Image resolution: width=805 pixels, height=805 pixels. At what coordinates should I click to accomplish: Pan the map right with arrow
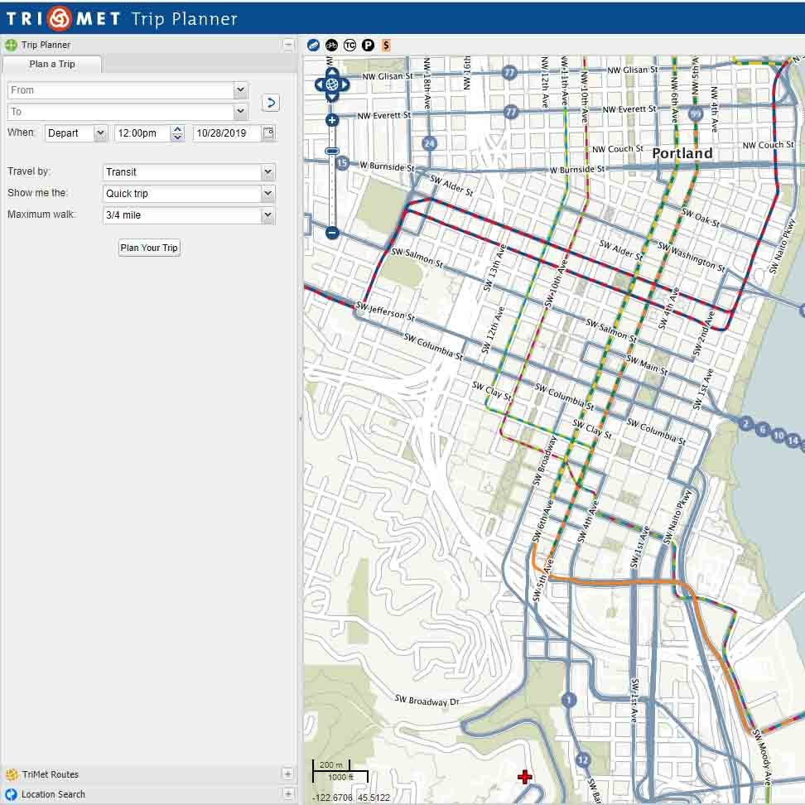tap(345, 84)
